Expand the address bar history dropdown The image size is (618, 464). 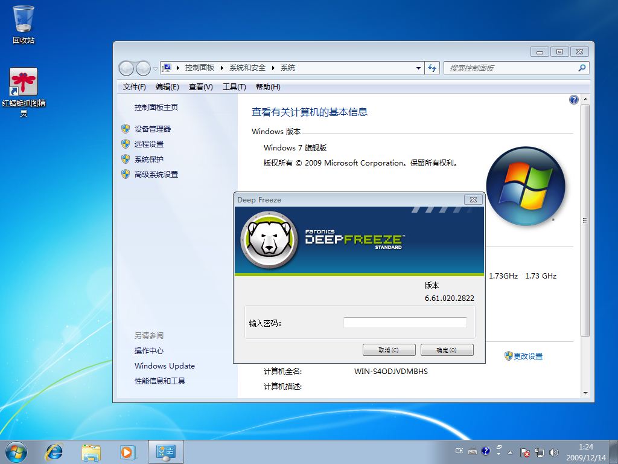point(418,68)
